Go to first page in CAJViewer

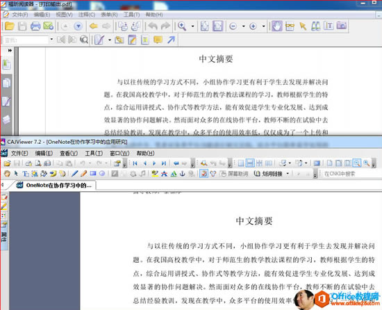click(135, 163)
